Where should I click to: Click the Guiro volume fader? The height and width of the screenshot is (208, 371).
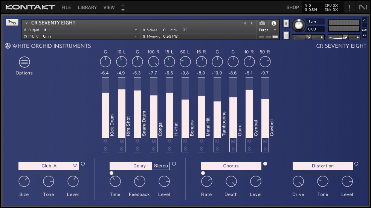(x=233, y=108)
